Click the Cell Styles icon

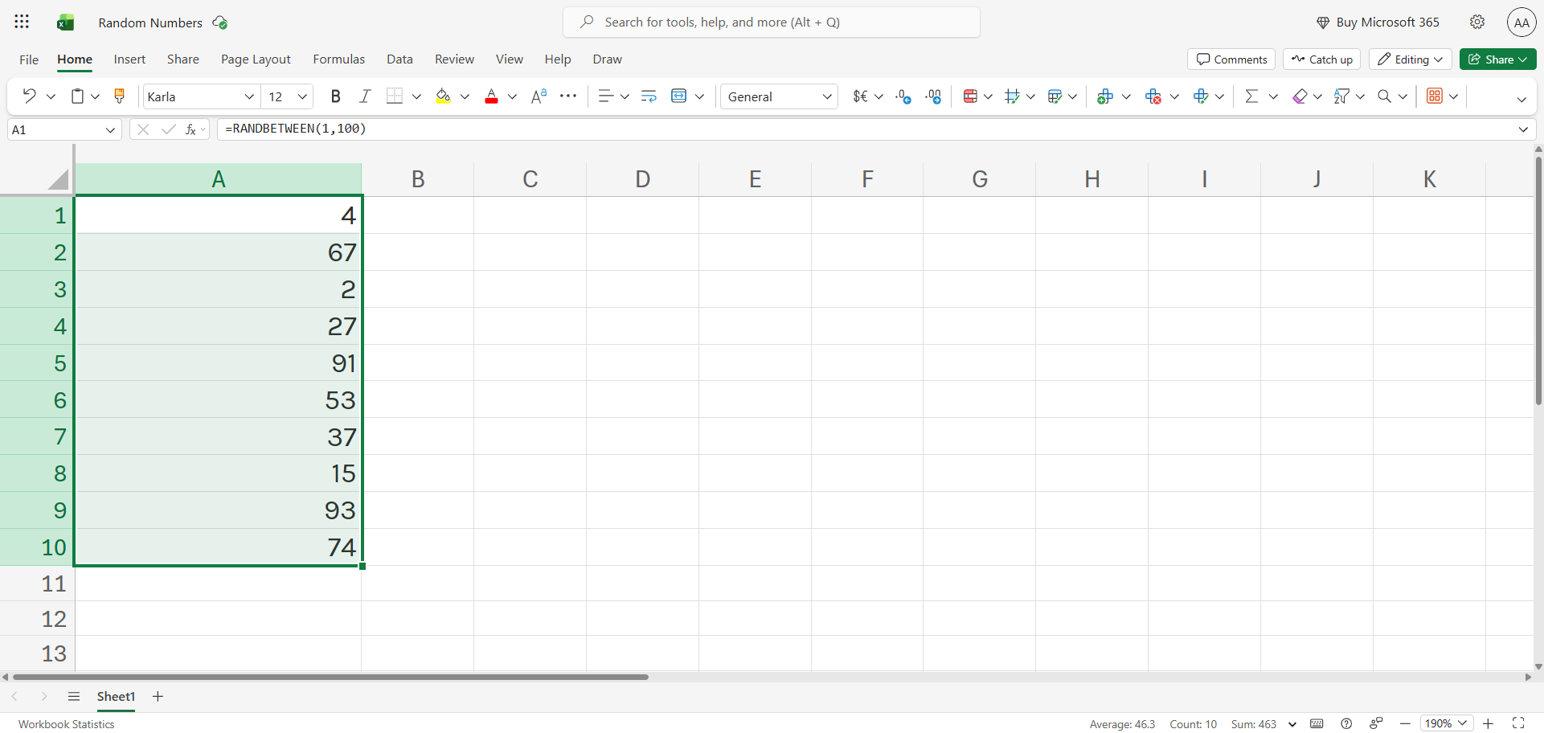[x=1013, y=96]
